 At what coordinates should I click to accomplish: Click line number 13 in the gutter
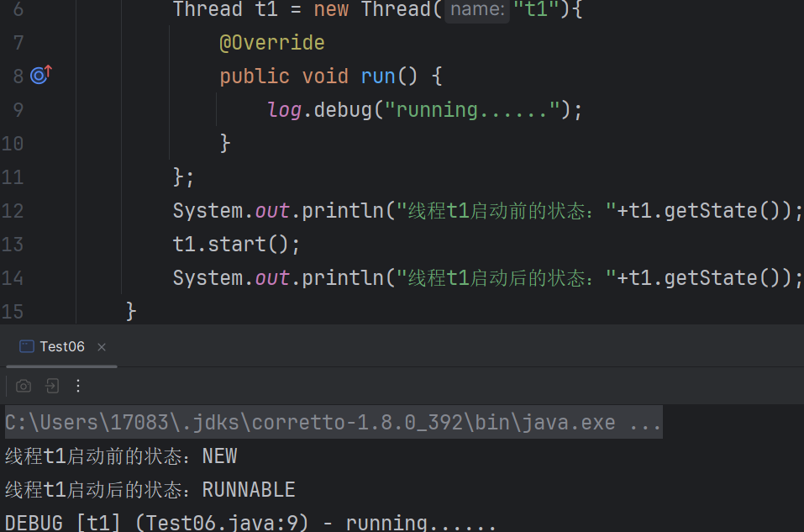(13, 245)
